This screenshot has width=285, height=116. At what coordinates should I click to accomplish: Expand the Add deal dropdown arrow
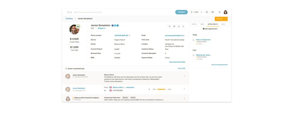point(226,19)
